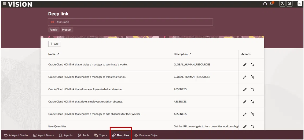Image resolution: width=304 pixels, height=140 pixels.
Task: Open the HC user profile avatar
Action: pos(300,4)
